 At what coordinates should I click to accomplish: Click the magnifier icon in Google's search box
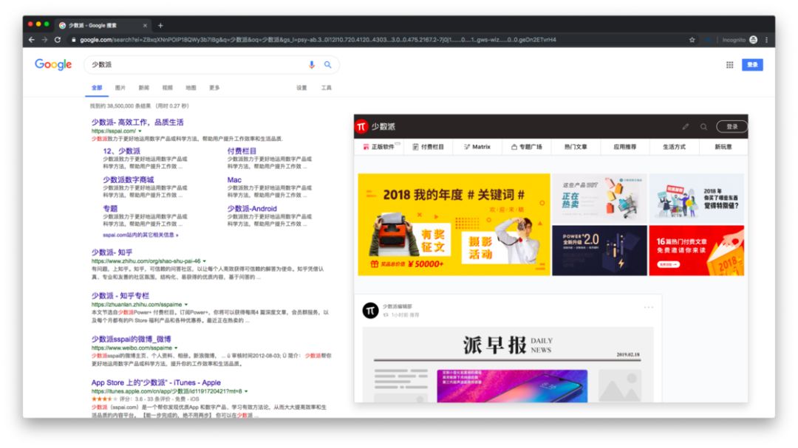328,65
